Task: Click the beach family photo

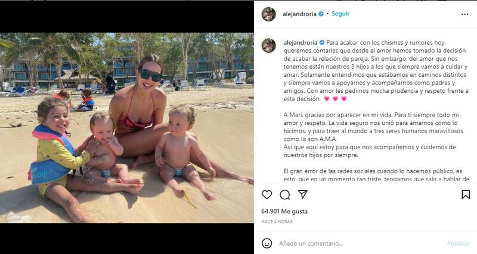Action: [x=127, y=128]
